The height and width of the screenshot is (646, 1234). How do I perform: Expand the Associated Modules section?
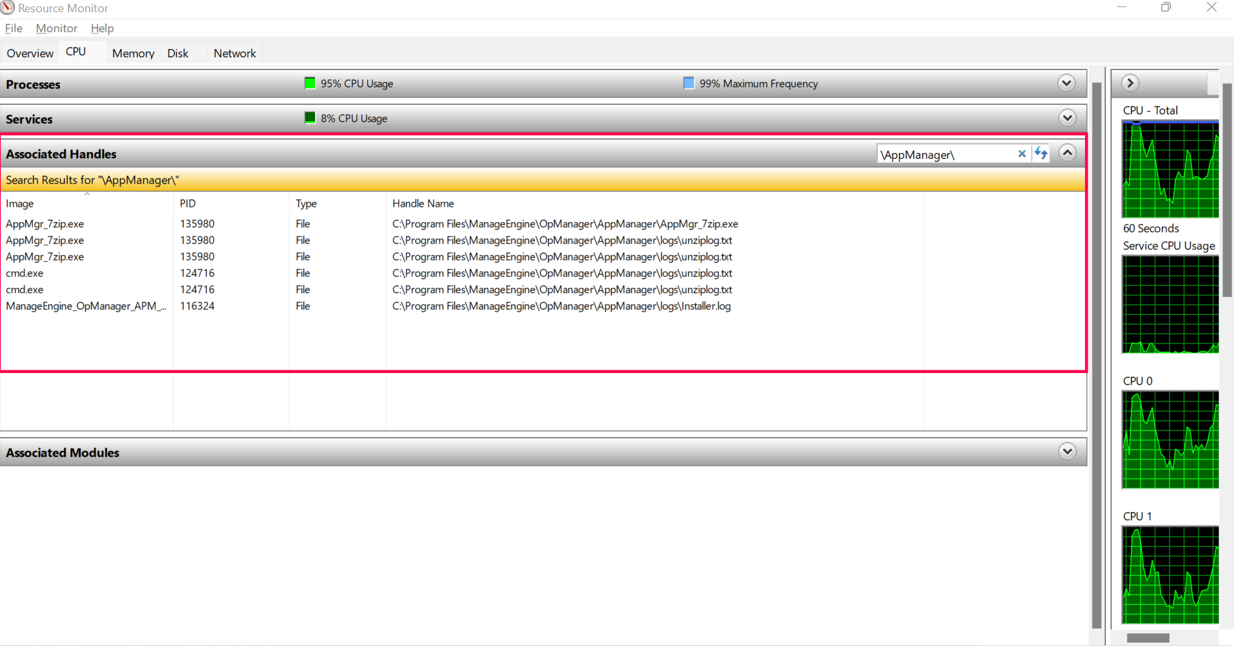tap(1067, 451)
